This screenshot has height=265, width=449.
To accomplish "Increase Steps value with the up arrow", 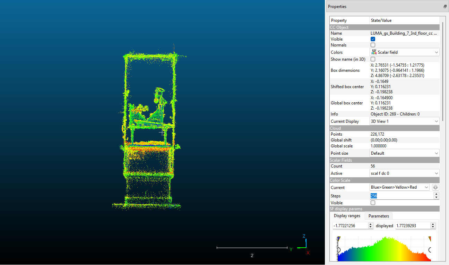I will (436, 194).
